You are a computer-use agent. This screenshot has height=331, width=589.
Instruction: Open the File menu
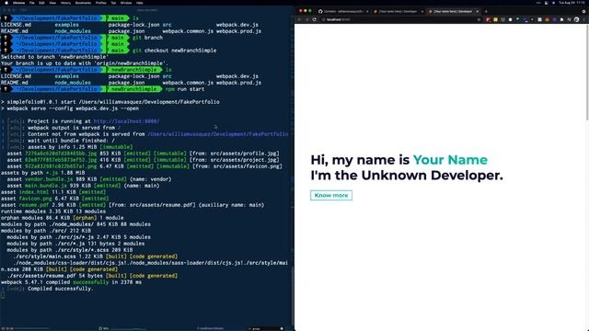point(32,3)
